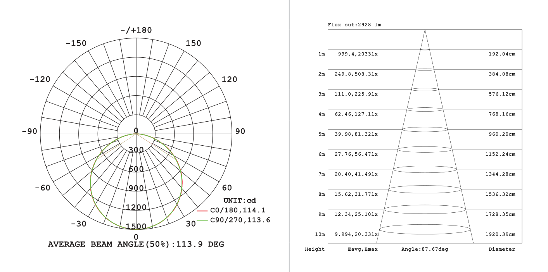
Task: Click the '1728.35cm' diameter value
Action: pos(500,214)
